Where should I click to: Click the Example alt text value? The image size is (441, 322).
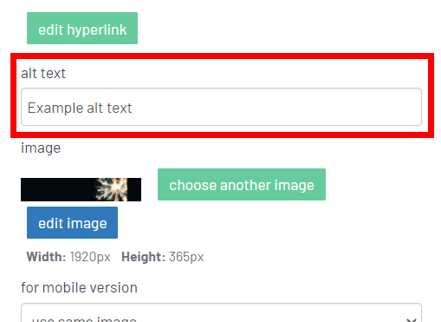coord(80,108)
